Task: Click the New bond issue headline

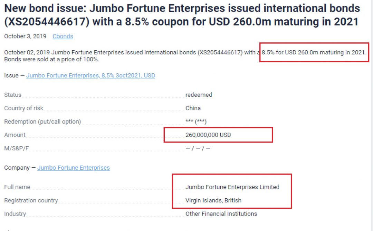Action: (x=182, y=15)
